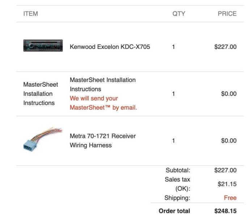
Task: Click the PRICE column header
Action: tap(227, 14)
